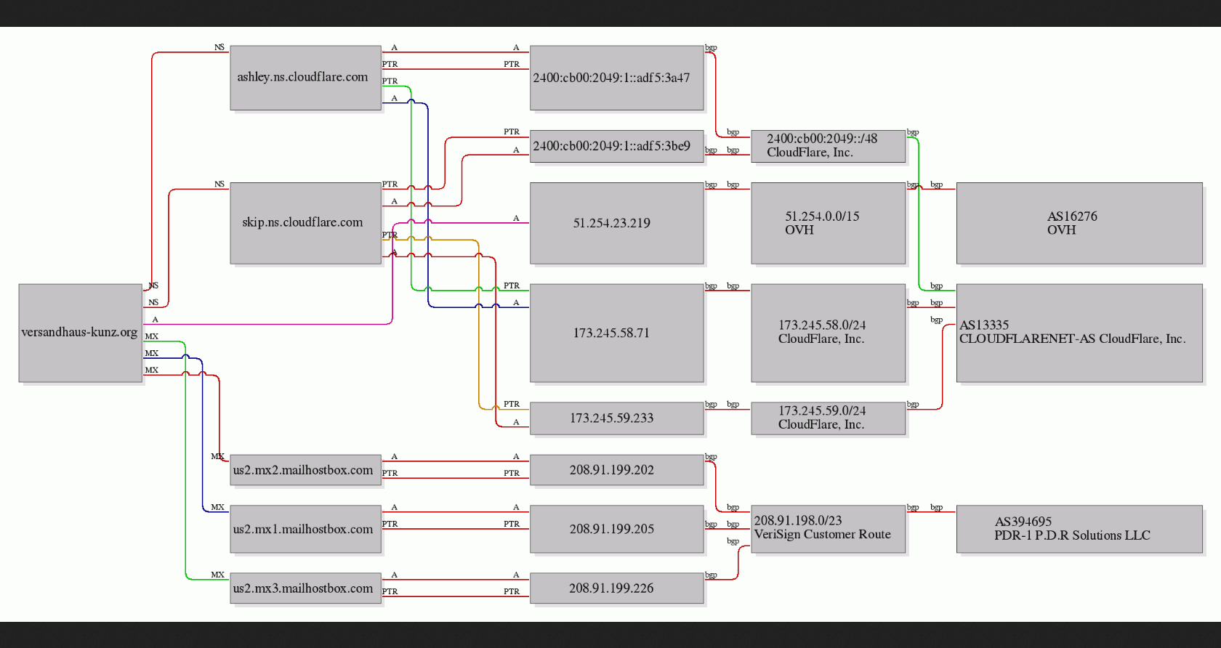Click the 173.245.59.0/24 CloudFlare prefix node
Viewport: 1221px width, 648px height.
828,418
